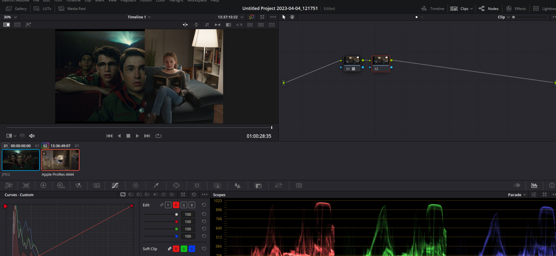The image size is (556, 256).
Task: Open the Color Warper palette
Action: (x=136, y=185)
